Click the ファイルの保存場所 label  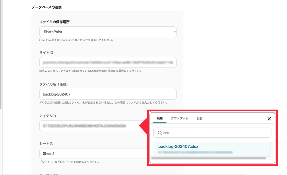point(54,22)
